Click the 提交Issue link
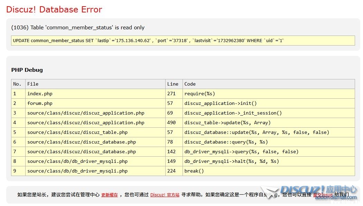 pyautogui.click(x=323, y=195)
